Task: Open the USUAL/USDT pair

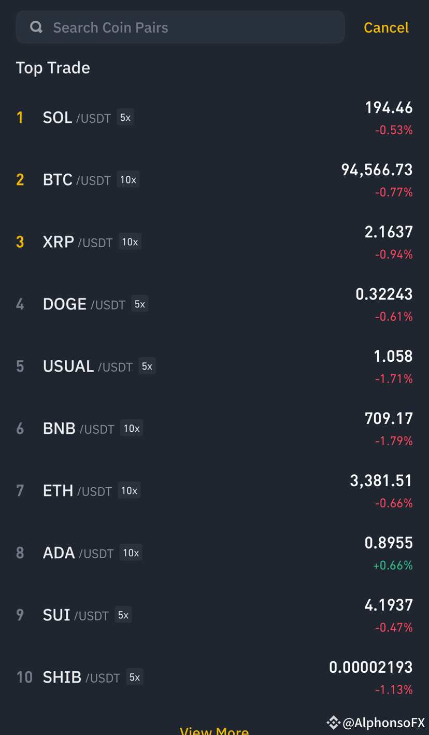Action: (x=214, y=366)
